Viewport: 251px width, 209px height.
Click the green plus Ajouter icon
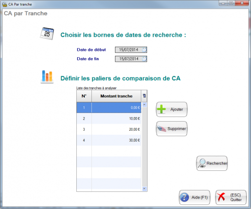click(161, 109)
